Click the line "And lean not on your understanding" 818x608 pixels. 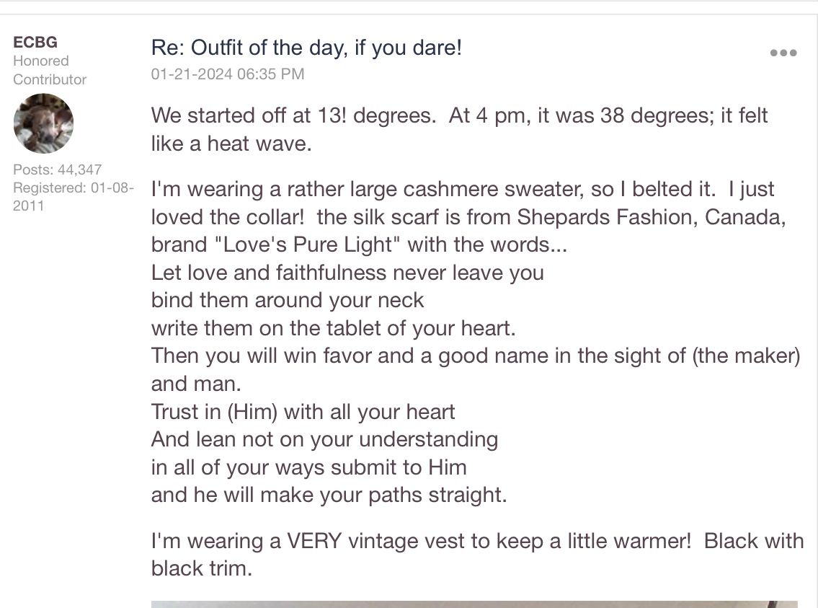(324, 439)
